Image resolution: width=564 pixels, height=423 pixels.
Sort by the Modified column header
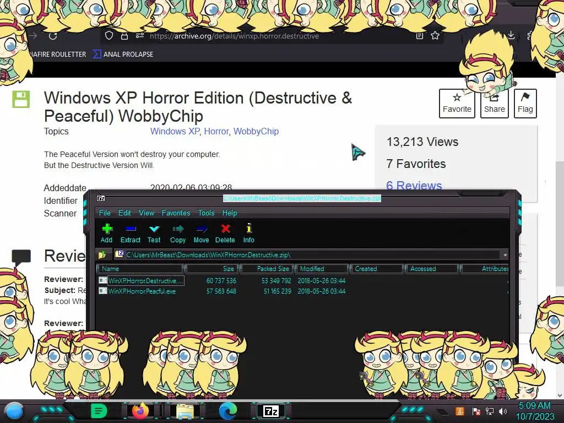click(x=322, y=269)
